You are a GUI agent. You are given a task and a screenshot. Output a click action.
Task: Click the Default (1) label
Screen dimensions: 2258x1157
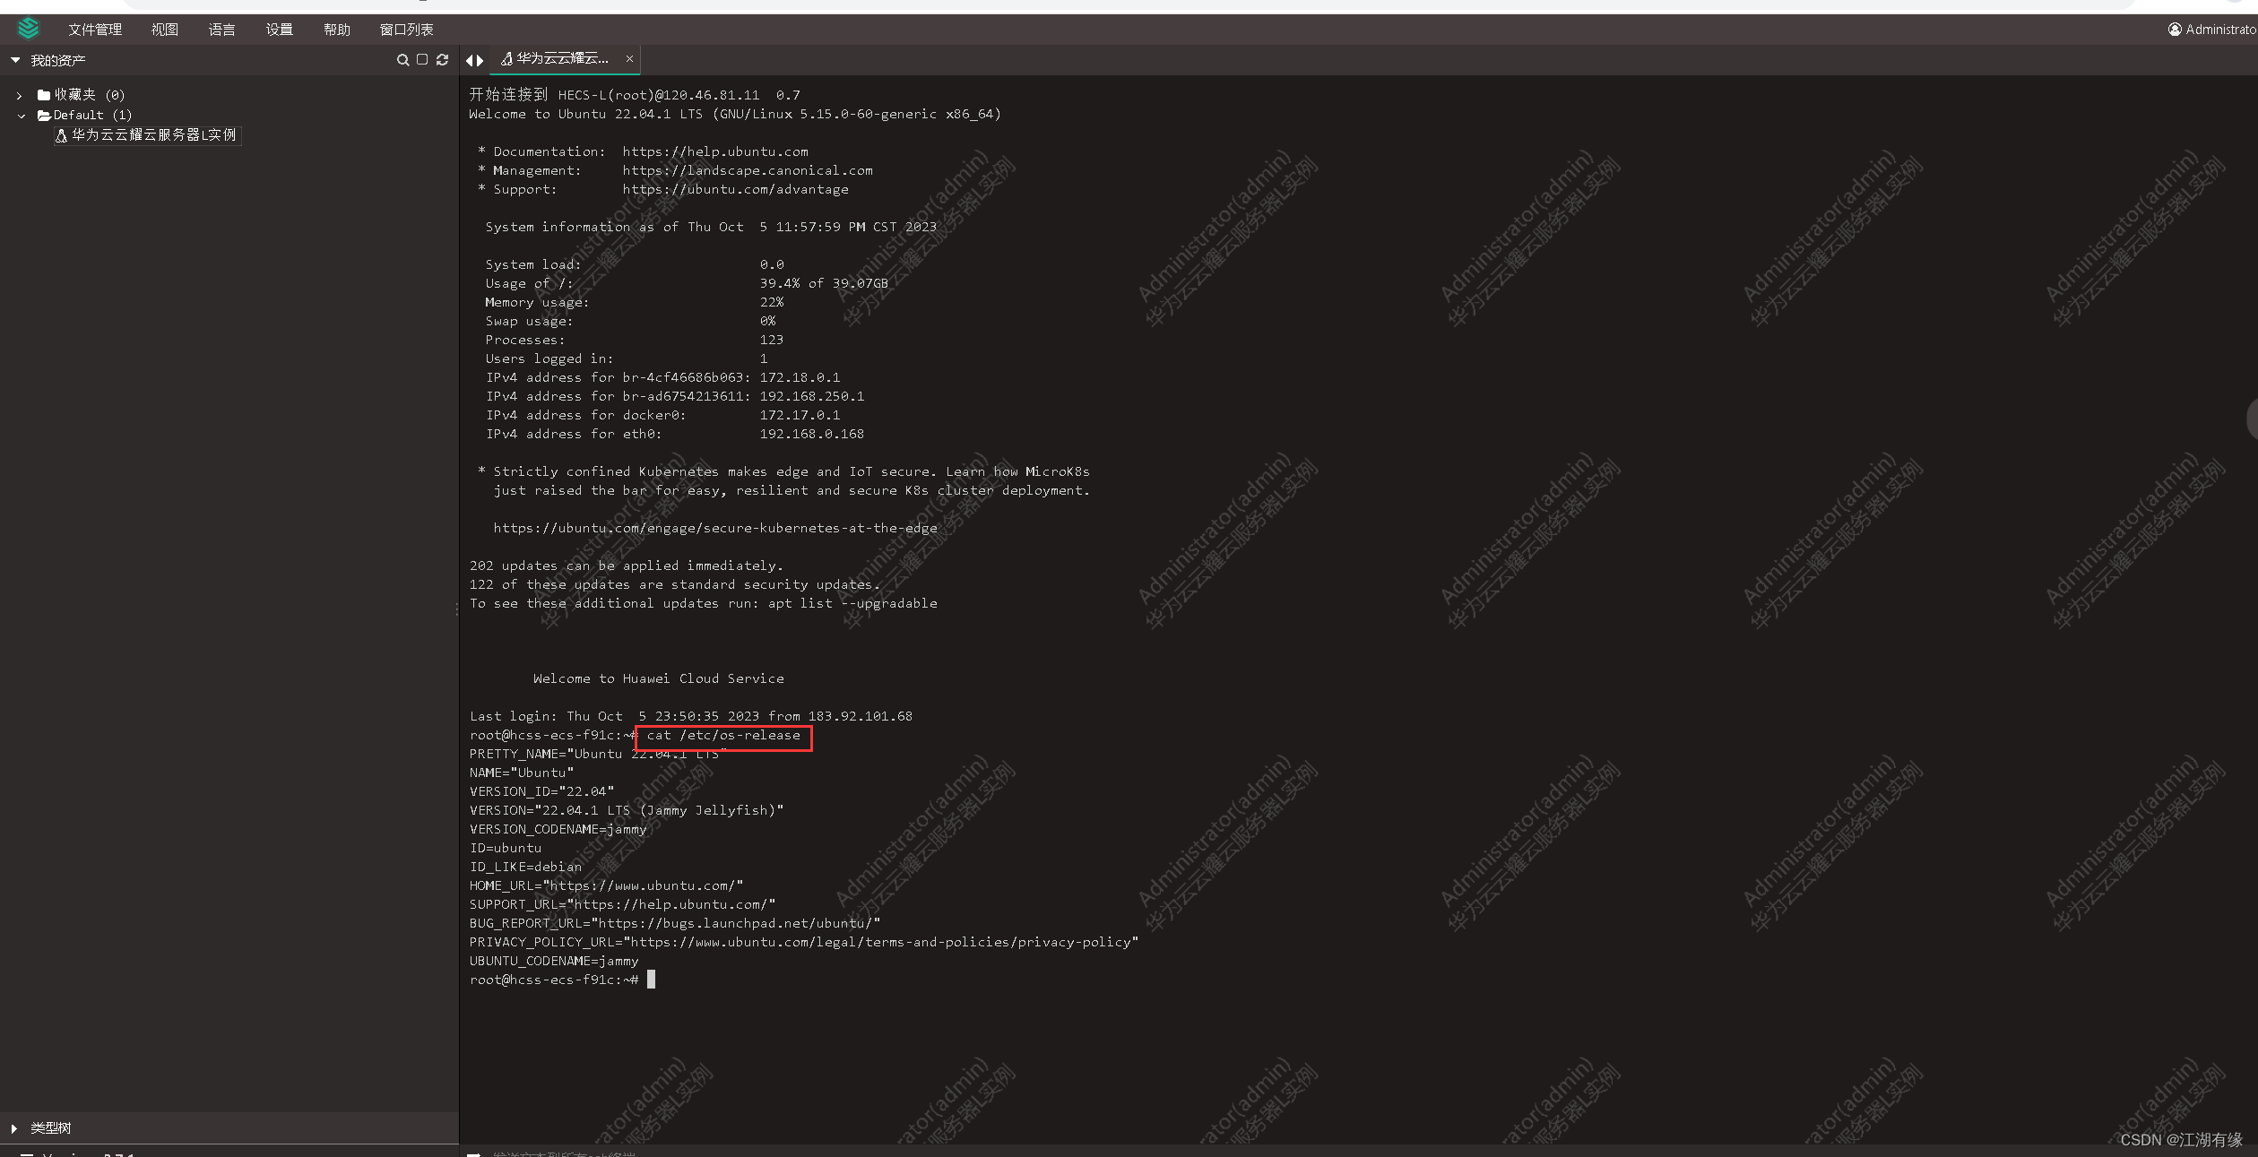point(92,115)
